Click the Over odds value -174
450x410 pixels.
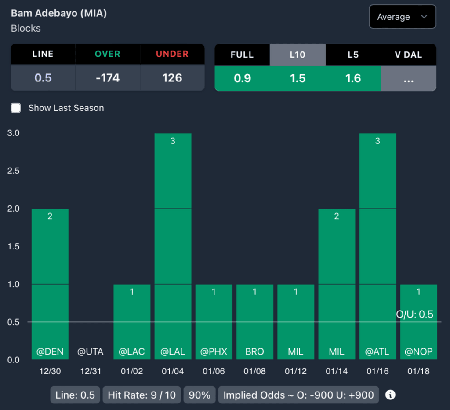click(x=108, y=77)
